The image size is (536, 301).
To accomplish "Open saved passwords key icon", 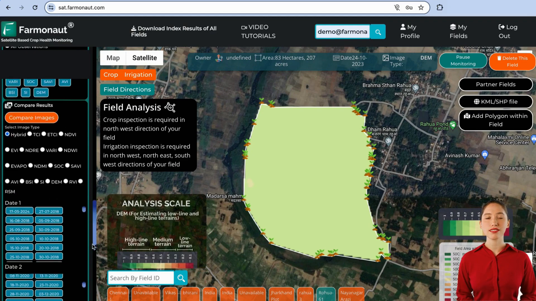I will coord(409,8).
